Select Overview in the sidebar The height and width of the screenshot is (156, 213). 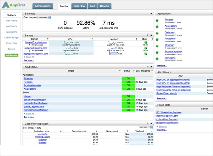pos(12,15)
